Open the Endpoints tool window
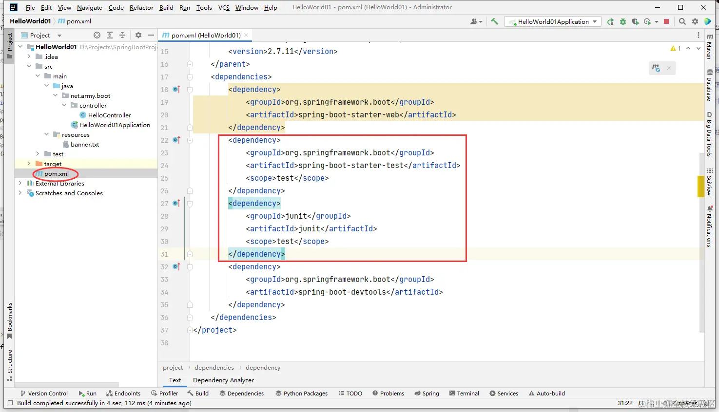Screen dimensions: 719x412 (x=123, y=393)
